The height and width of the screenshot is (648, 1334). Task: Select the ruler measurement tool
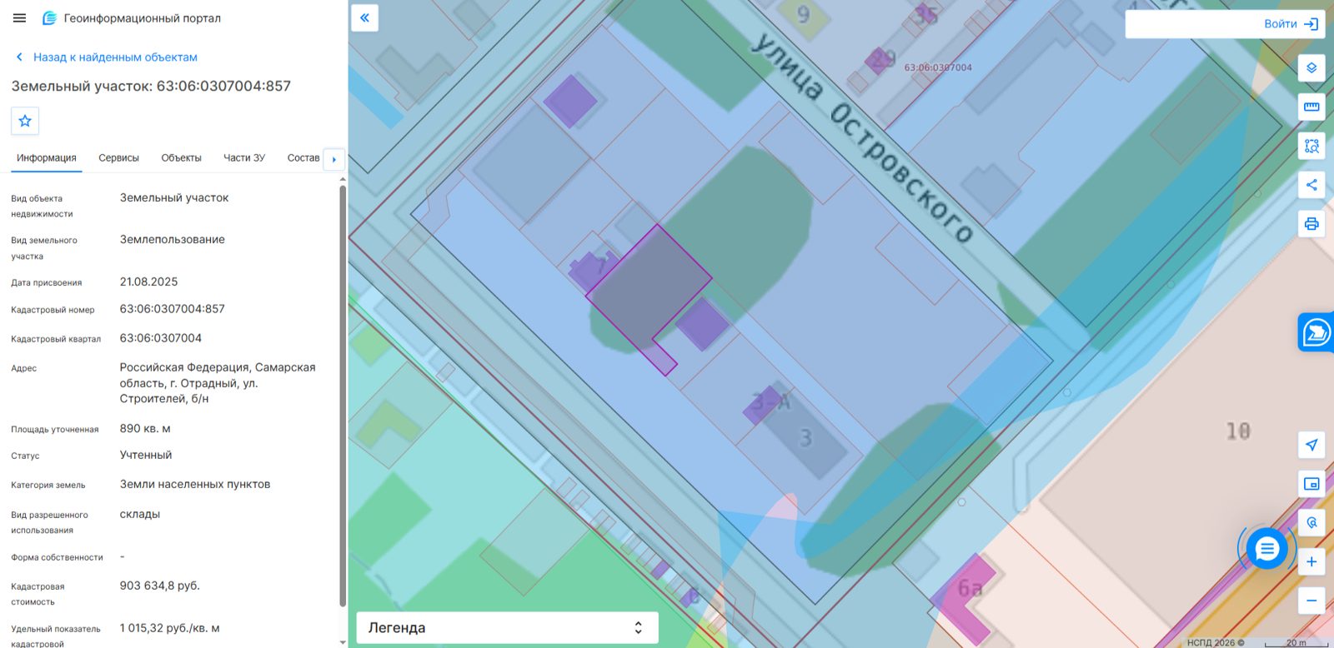click(1311, 107)
